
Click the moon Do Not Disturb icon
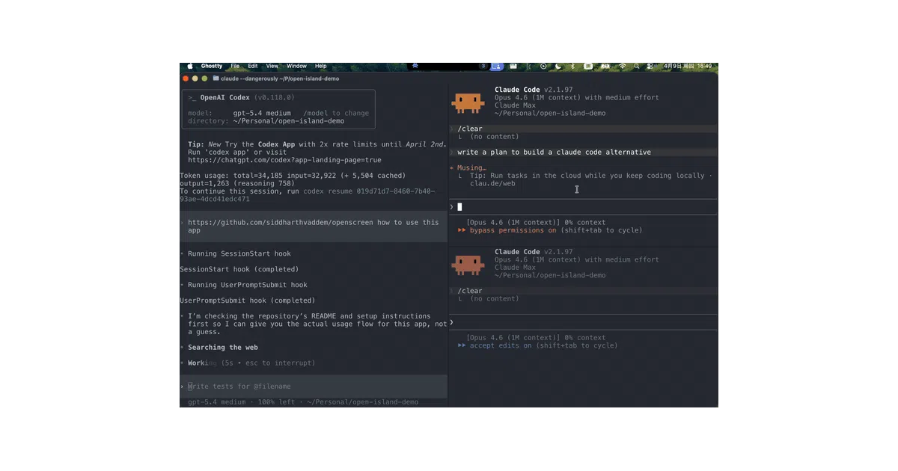click(558, 66)
